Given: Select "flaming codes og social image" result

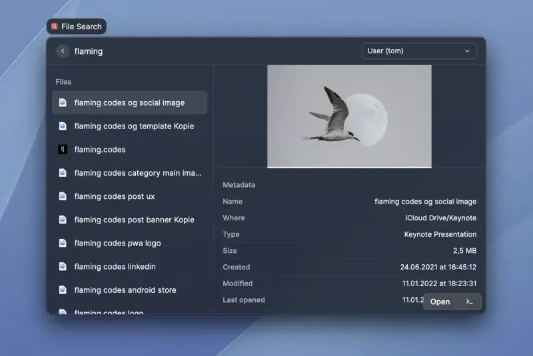Looking at the screenshot, I should [129, 102].
